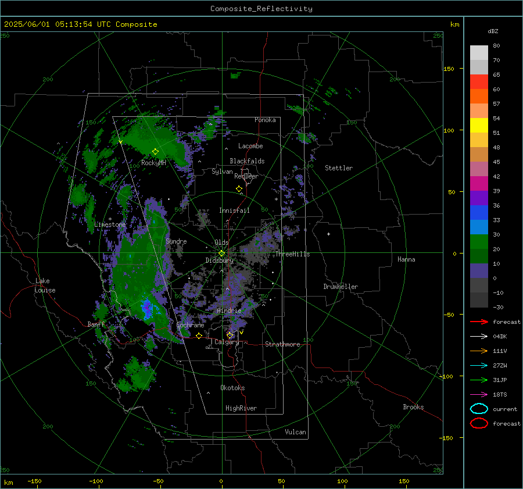The image size is (523, 489).
Task: Click the current legend label
Action: (x=505, y=409)
